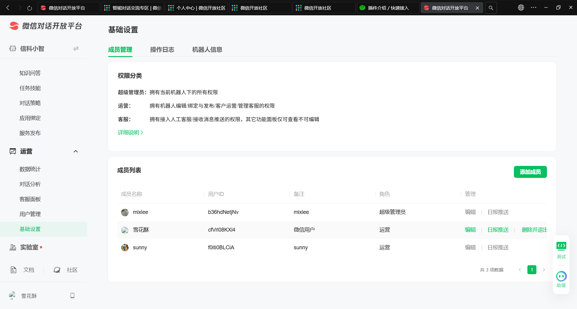This screenshot has height=309, width=577.
Task: Click the user ID b36hdNetjNv
Action: tap(223, 212)
